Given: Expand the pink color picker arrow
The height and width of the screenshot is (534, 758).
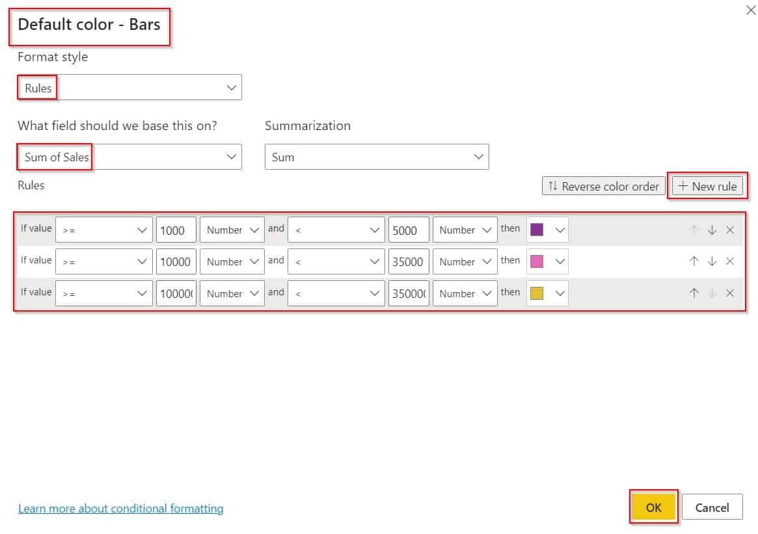Looking at the screenshot, I should click(560, 261).
